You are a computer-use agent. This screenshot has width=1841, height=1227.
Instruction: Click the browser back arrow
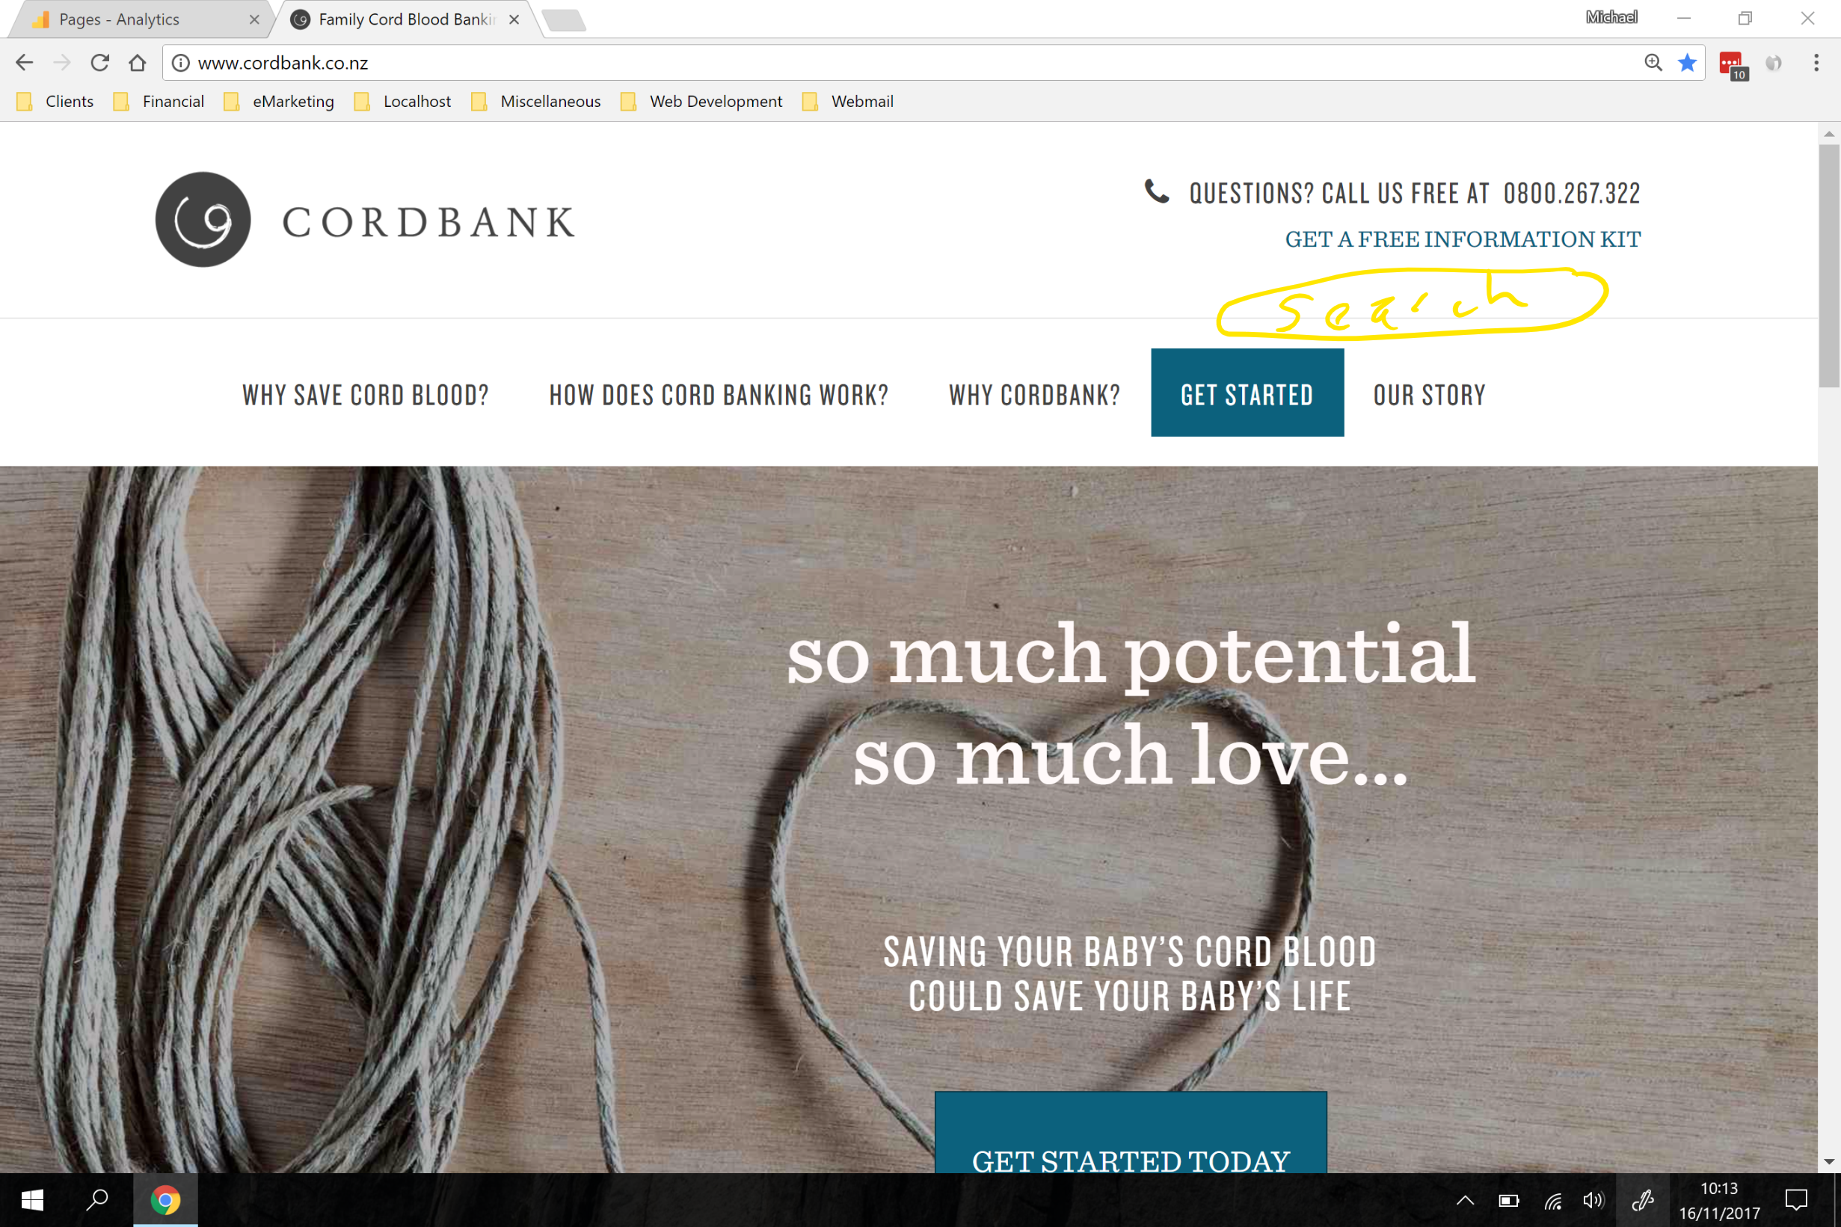pos(24,63)
